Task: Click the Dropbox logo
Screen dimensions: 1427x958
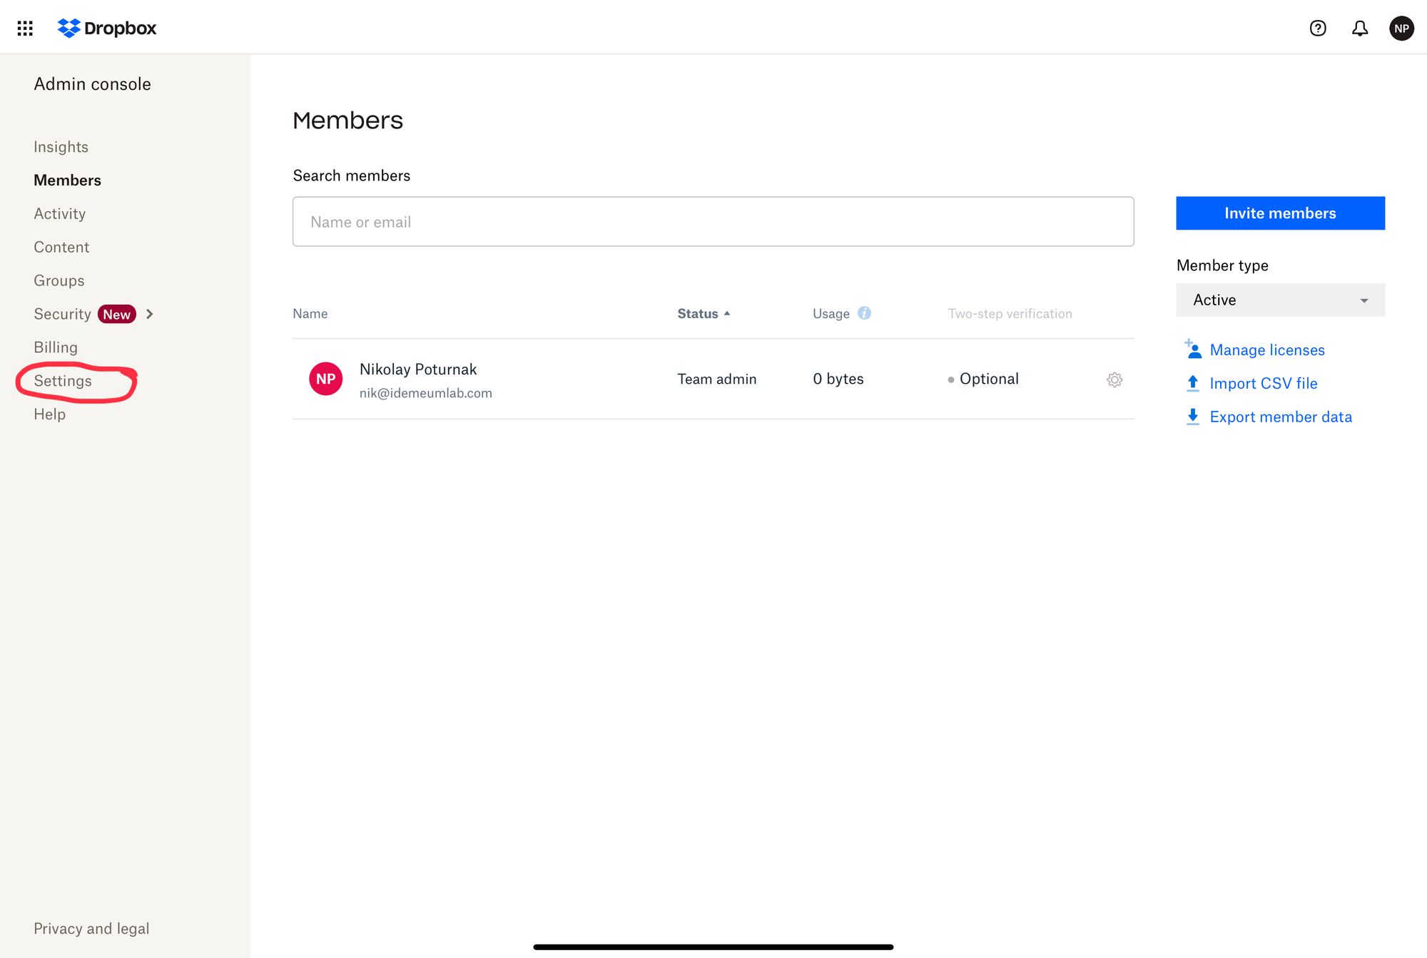Action: [x=107, y=28]
